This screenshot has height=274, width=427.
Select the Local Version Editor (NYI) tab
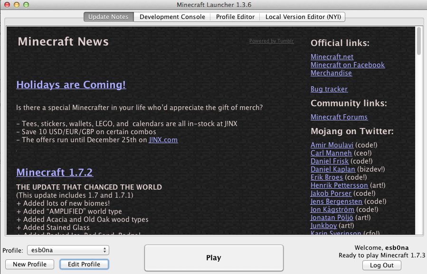coord(303,17)
